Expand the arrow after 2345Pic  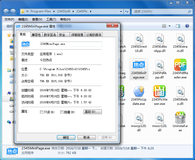pyautogui.click(x=91, y=12)
